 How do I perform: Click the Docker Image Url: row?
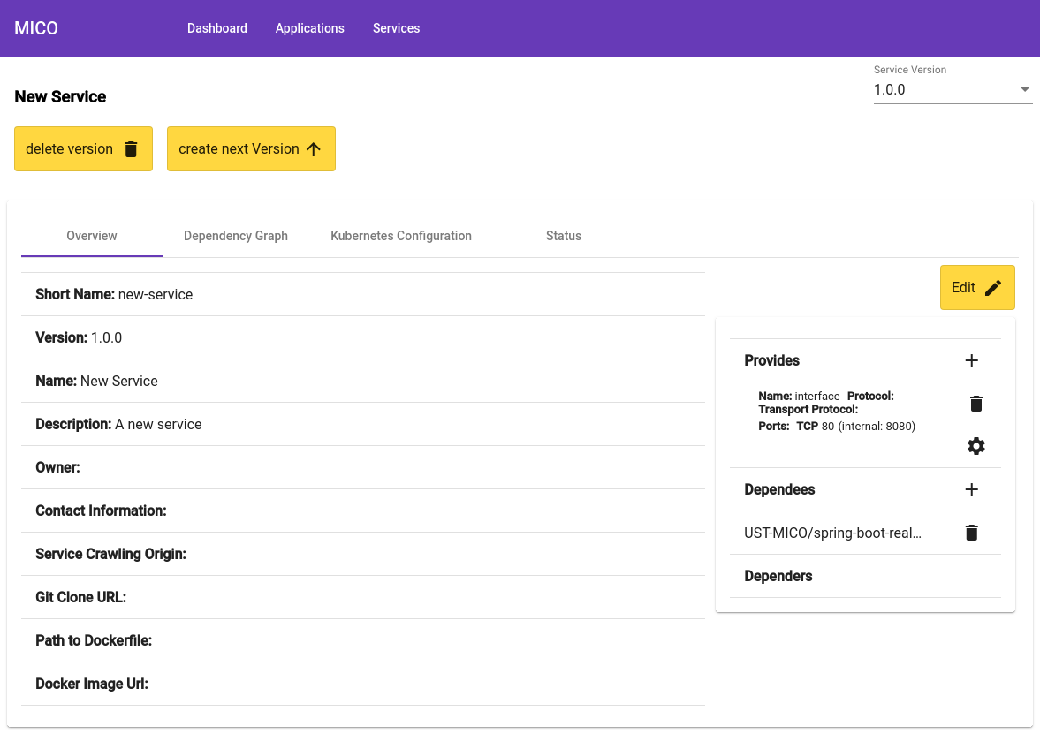tap(363, 684)
